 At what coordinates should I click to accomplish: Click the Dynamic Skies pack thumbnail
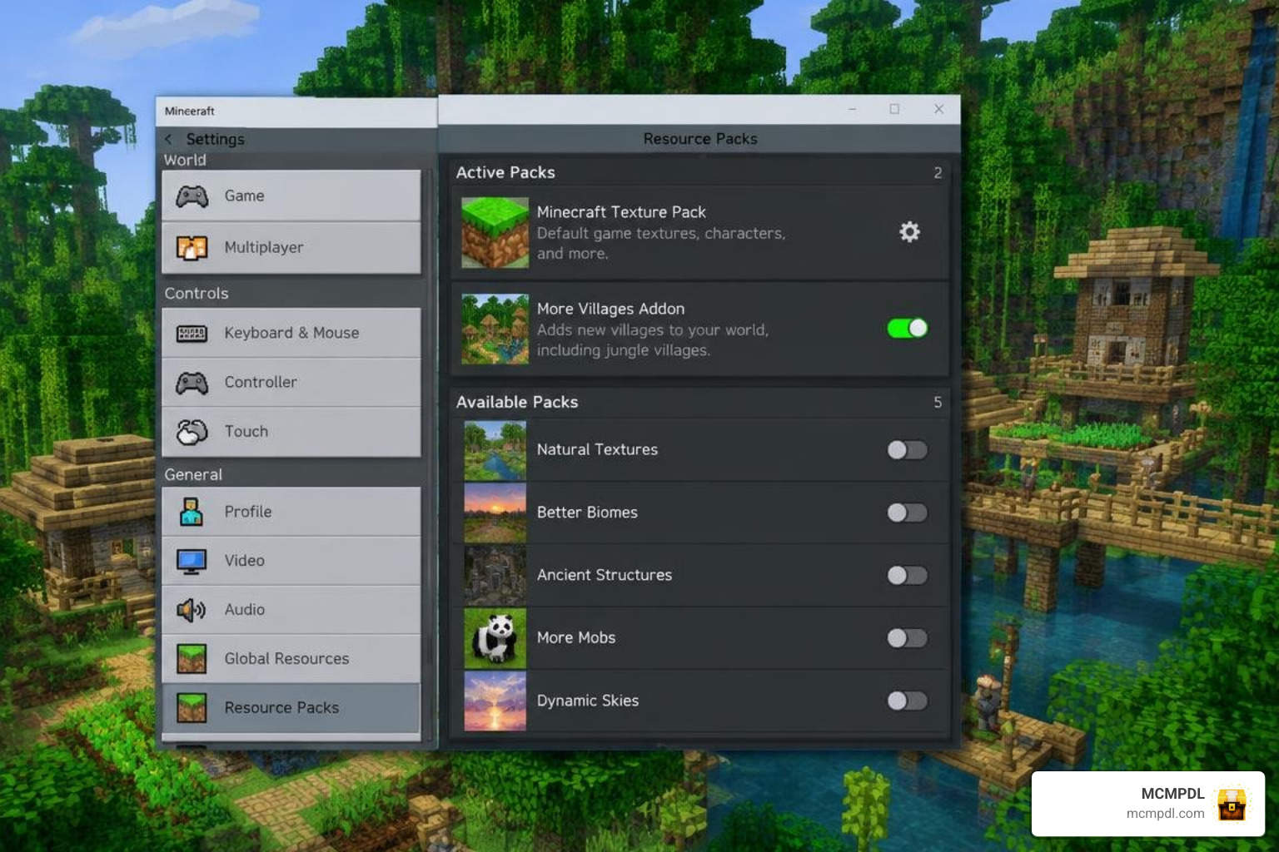495,701
